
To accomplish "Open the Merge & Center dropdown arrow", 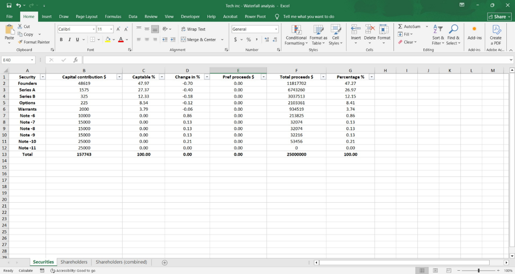I will 222,39.
